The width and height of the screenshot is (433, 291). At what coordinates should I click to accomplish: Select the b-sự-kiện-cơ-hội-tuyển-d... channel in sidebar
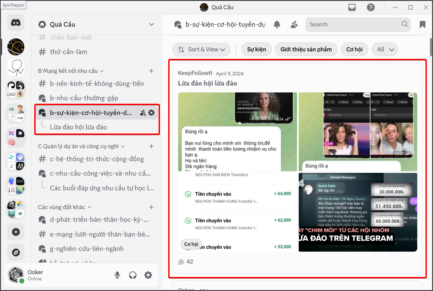point(97,113)
